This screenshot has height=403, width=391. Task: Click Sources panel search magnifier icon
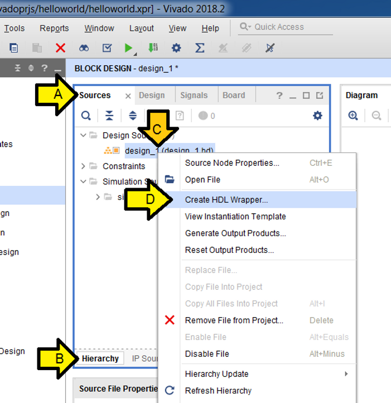[86, 116]
